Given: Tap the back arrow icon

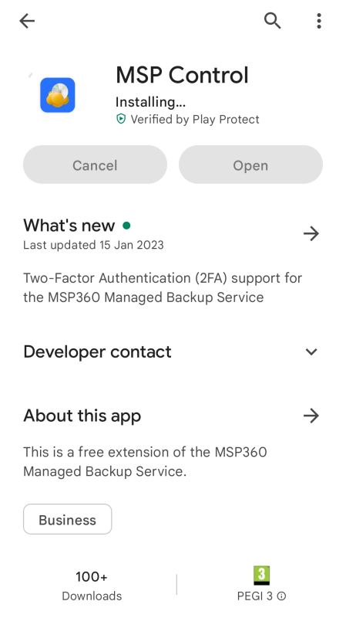Looking at the screenshot, I should click(x=27, y=21).
